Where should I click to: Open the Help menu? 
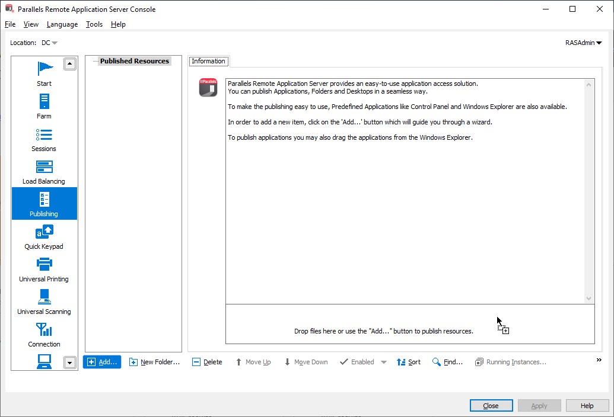(x=118, y=24)
